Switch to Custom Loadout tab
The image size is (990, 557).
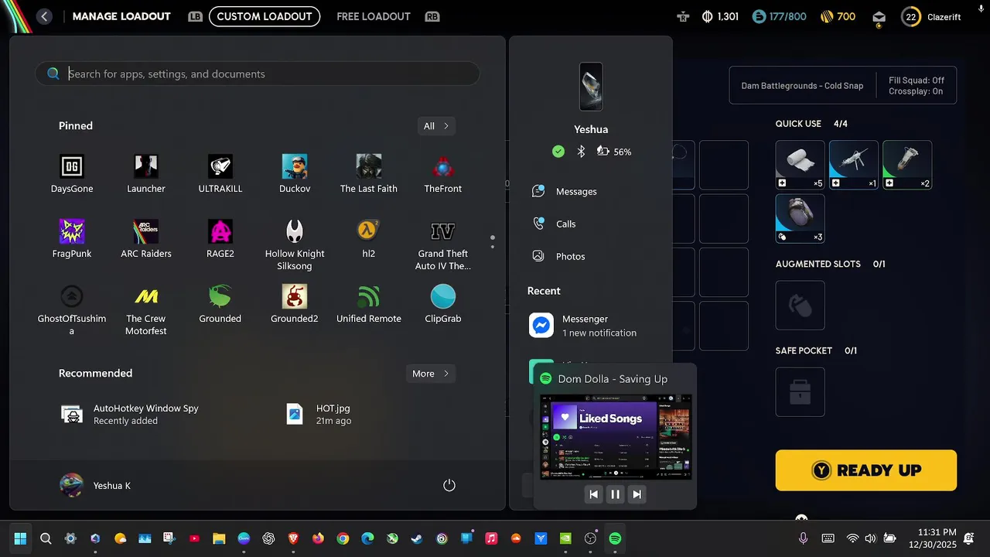pyautogui.click(x=265, y=16)
